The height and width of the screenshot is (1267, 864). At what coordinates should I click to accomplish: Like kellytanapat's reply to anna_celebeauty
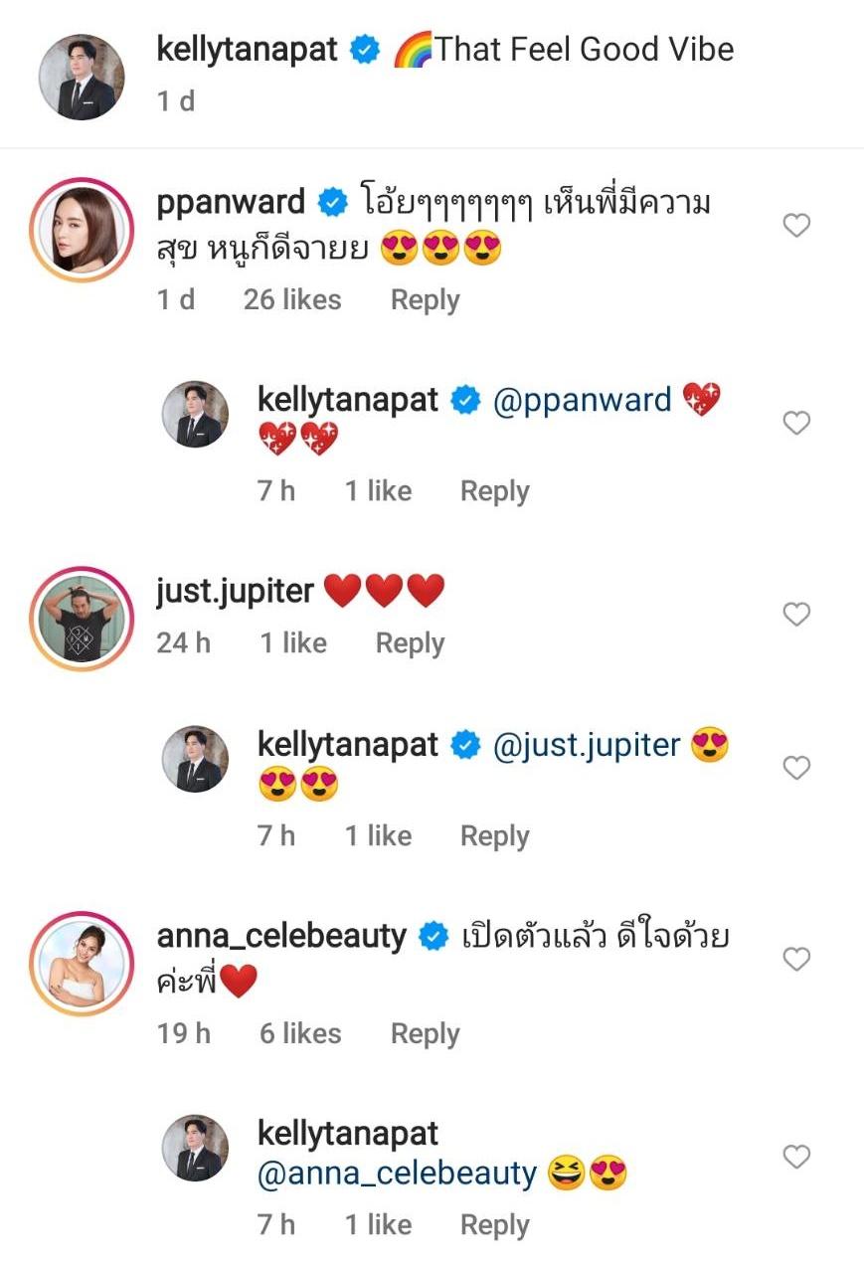point(796,1157)
